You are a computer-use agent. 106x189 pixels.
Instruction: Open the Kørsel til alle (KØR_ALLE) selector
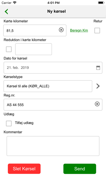48,86
